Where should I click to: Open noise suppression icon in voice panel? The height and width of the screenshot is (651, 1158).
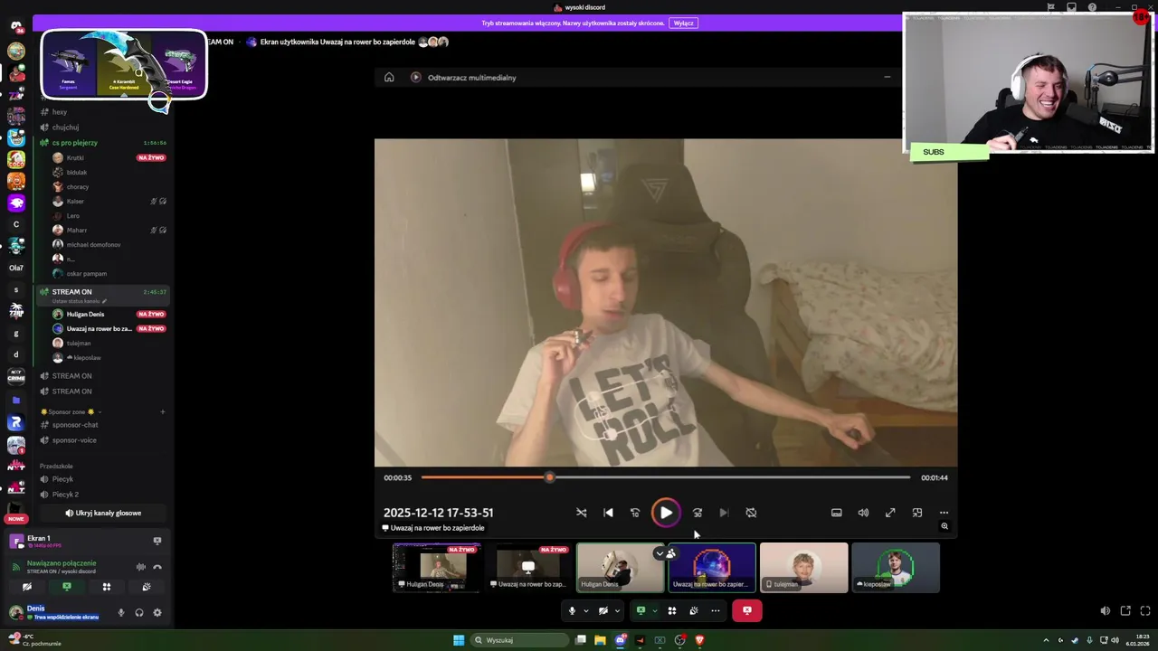(x=140, y=567)
